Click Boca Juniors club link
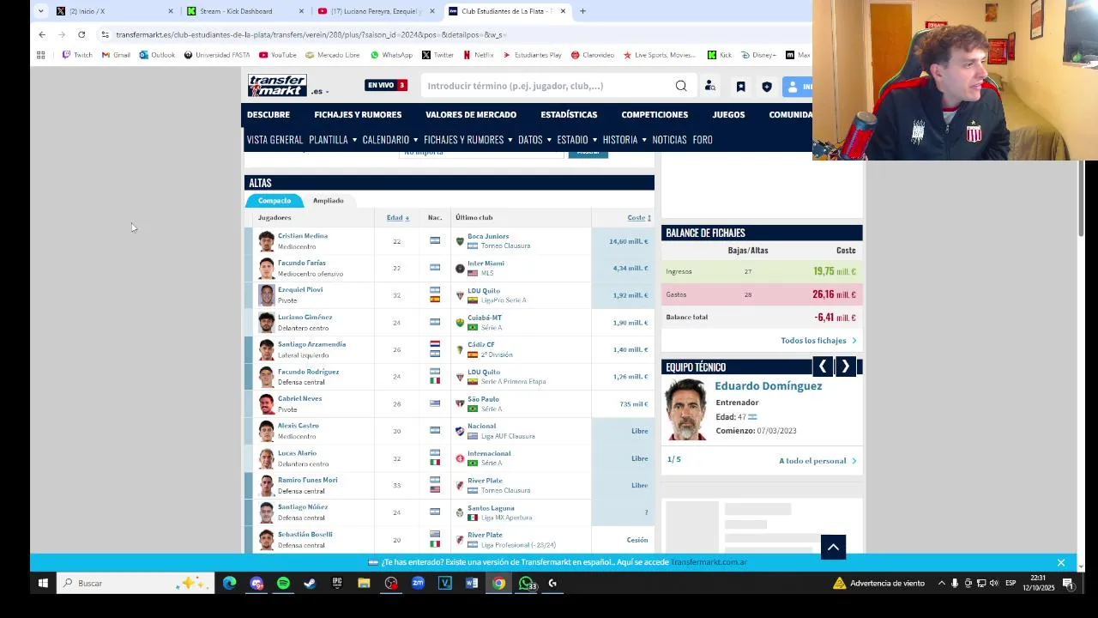The image size is (1098, 618). 488,236
